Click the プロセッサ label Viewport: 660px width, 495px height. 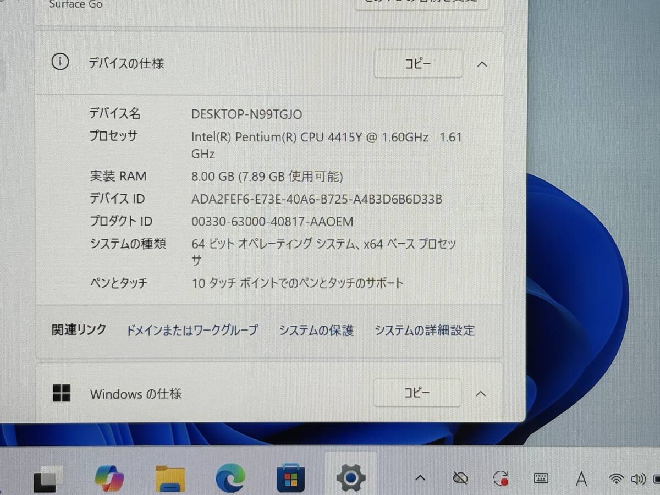point(113,136)
